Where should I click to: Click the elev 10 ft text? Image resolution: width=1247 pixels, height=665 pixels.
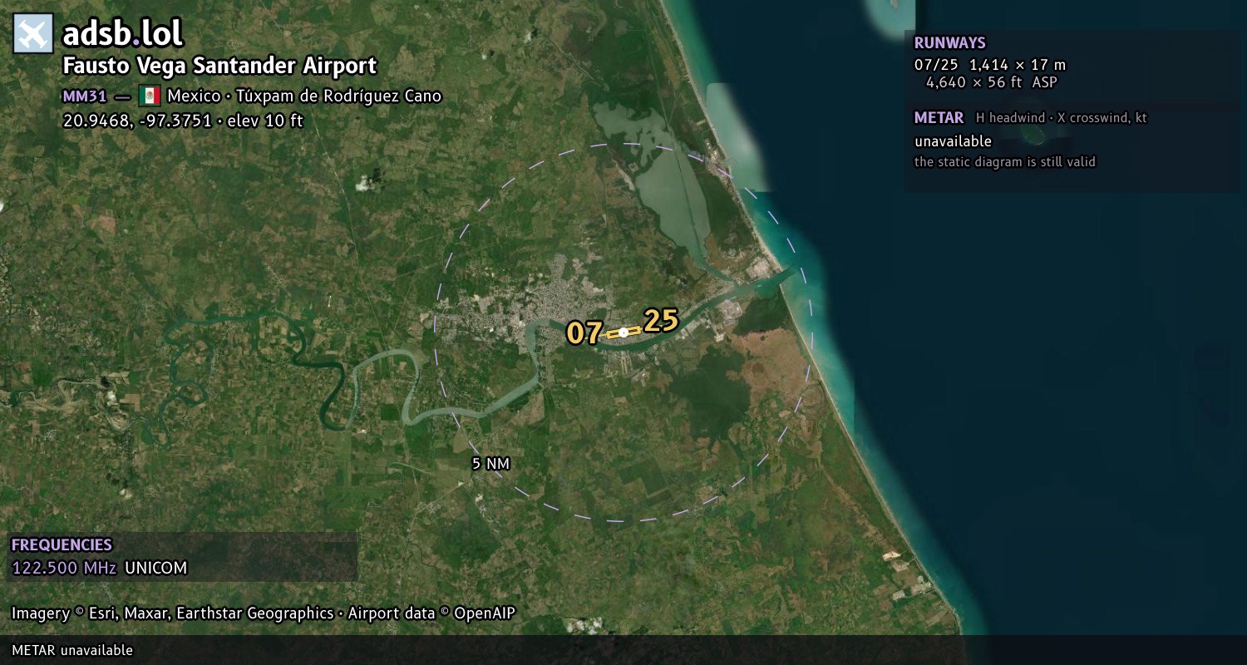coord(265,121)
